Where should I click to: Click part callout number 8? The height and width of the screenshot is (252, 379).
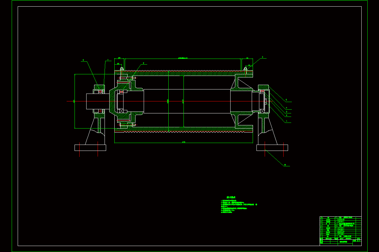(83, 60)
